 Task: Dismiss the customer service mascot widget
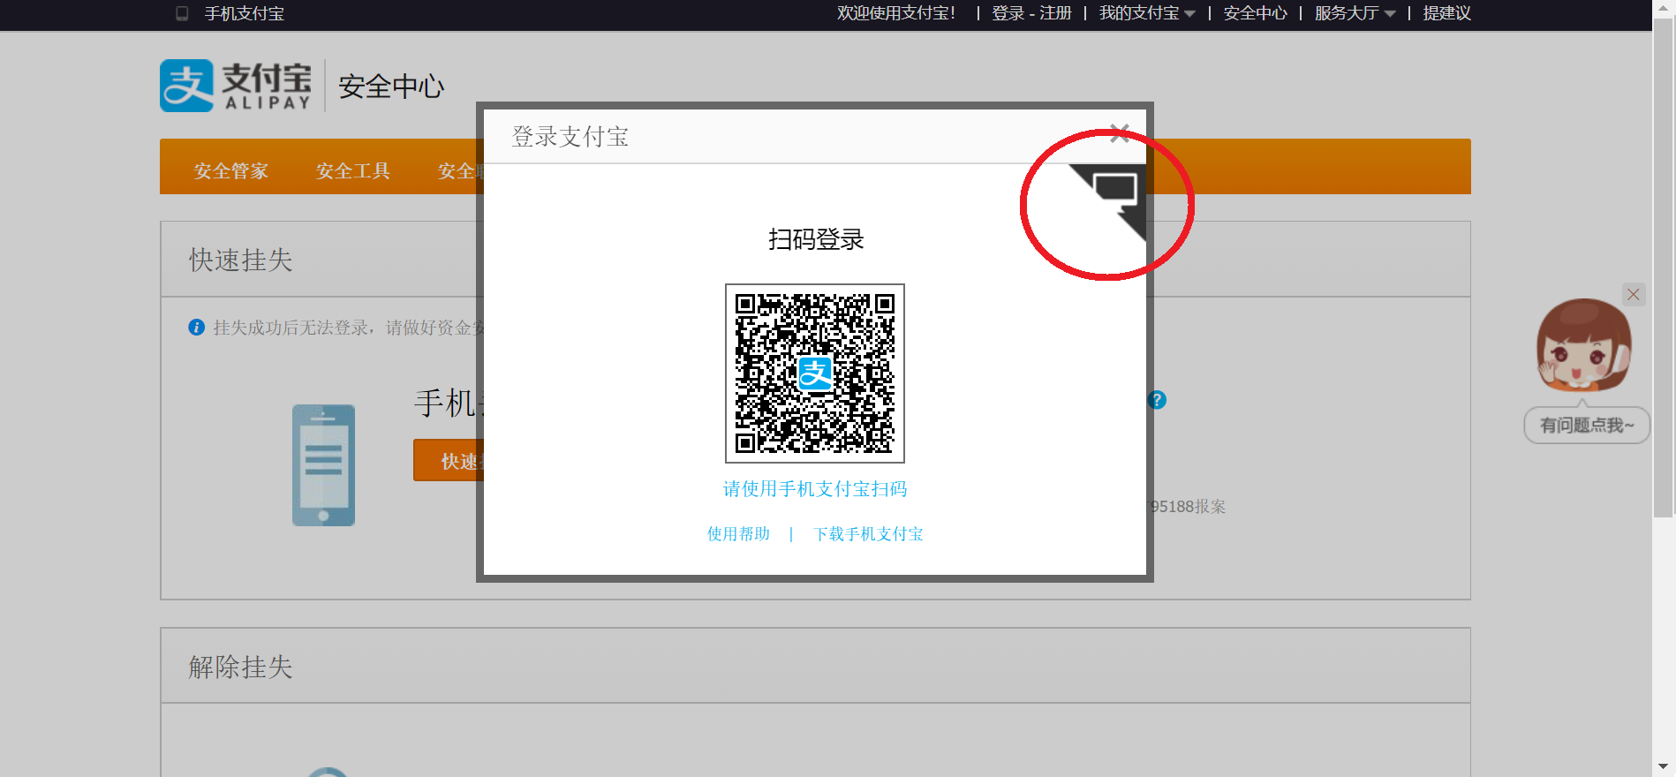point(1634,295)
